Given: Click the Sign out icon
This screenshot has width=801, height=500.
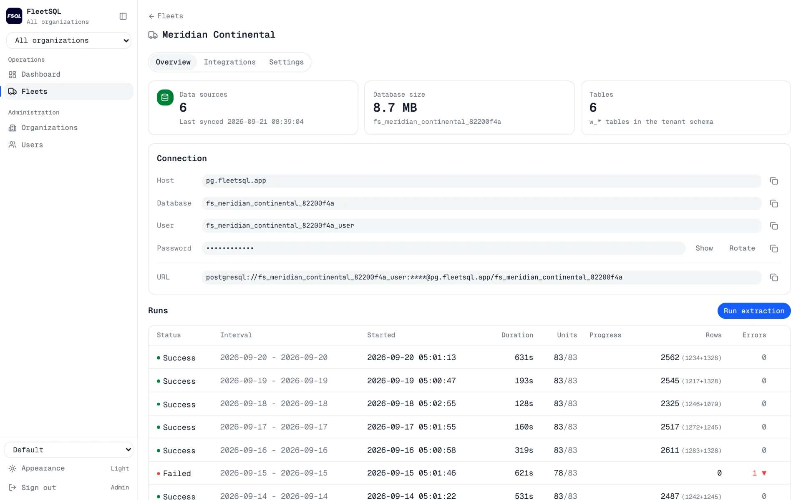Looking at the screenshot, I should tap(13, 487).
